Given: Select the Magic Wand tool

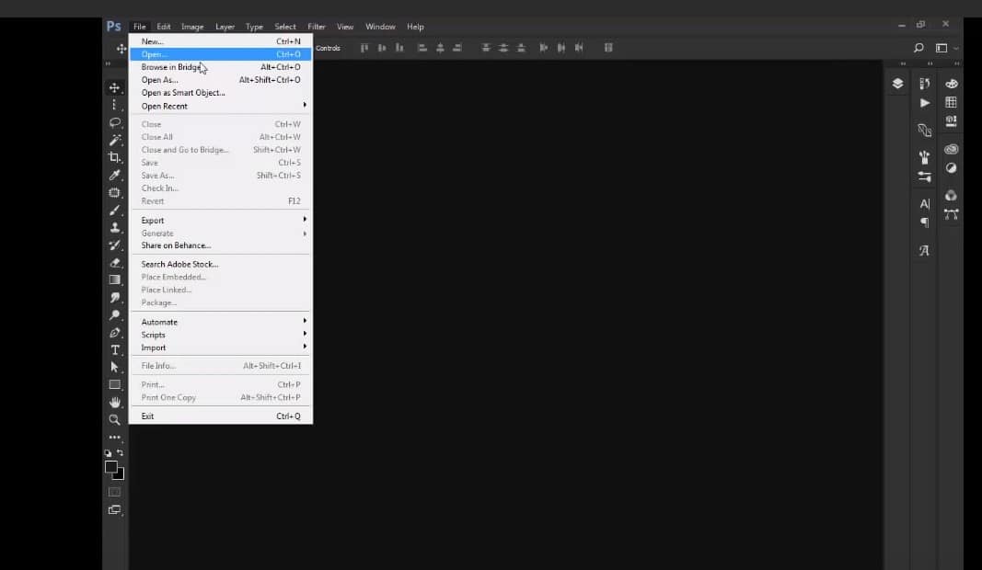Looking at the screenshot, I should tap(115, 140).
